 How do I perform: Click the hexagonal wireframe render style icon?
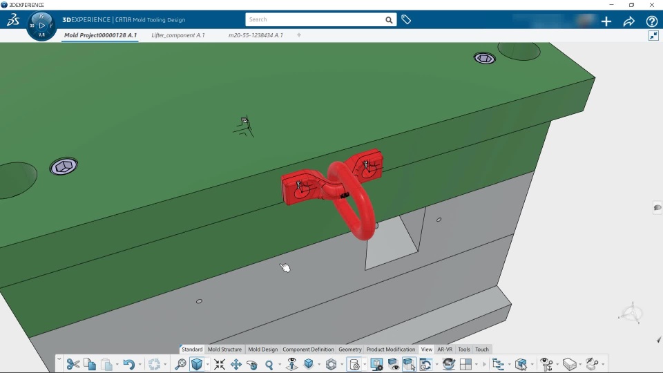(331, 364)
